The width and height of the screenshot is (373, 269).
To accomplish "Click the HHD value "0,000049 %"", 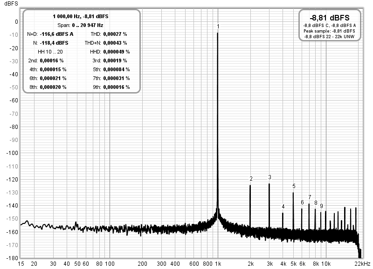I will pos(117,52).
